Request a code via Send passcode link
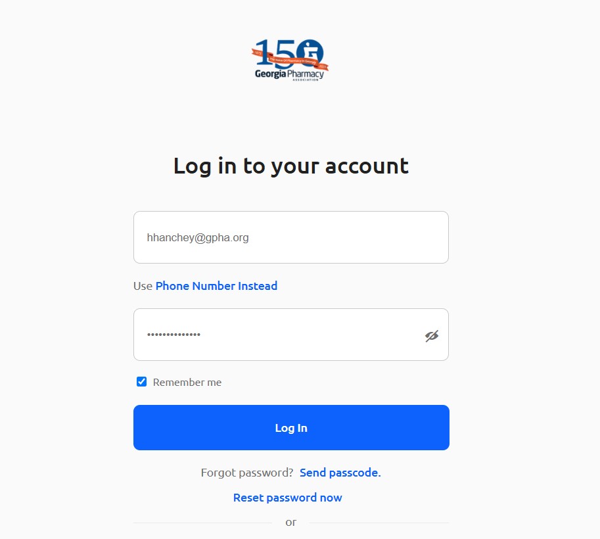 tap(340, 473)
